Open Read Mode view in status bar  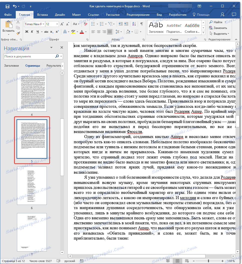pos(168,261)
